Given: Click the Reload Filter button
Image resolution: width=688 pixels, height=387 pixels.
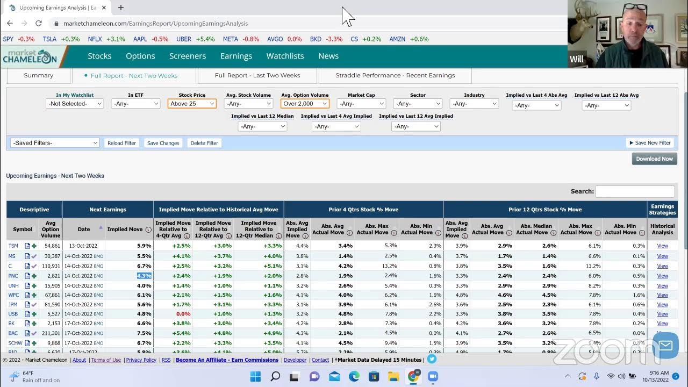Looking at the screenshot, I should (x=122, y=143).
